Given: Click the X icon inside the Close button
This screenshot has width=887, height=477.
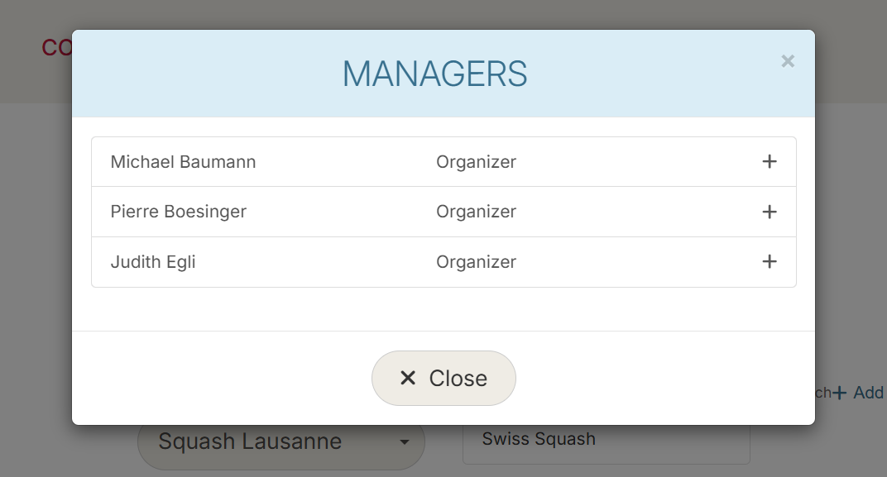Looking at the screenshot, I should 408,377.
